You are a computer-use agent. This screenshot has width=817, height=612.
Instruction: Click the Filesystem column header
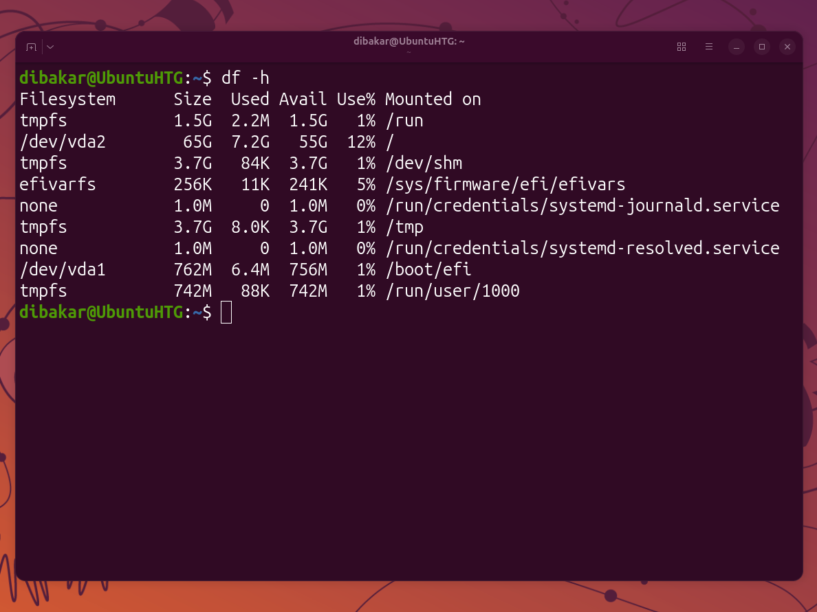[x=67, y=100]
